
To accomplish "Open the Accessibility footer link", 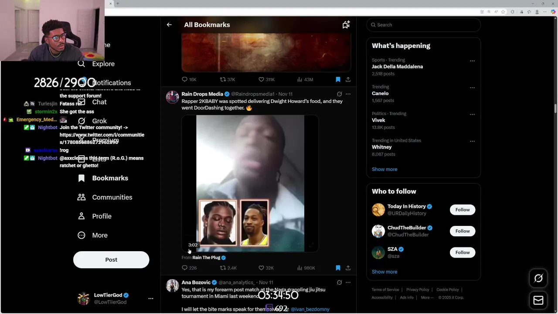I will (382, 297).
